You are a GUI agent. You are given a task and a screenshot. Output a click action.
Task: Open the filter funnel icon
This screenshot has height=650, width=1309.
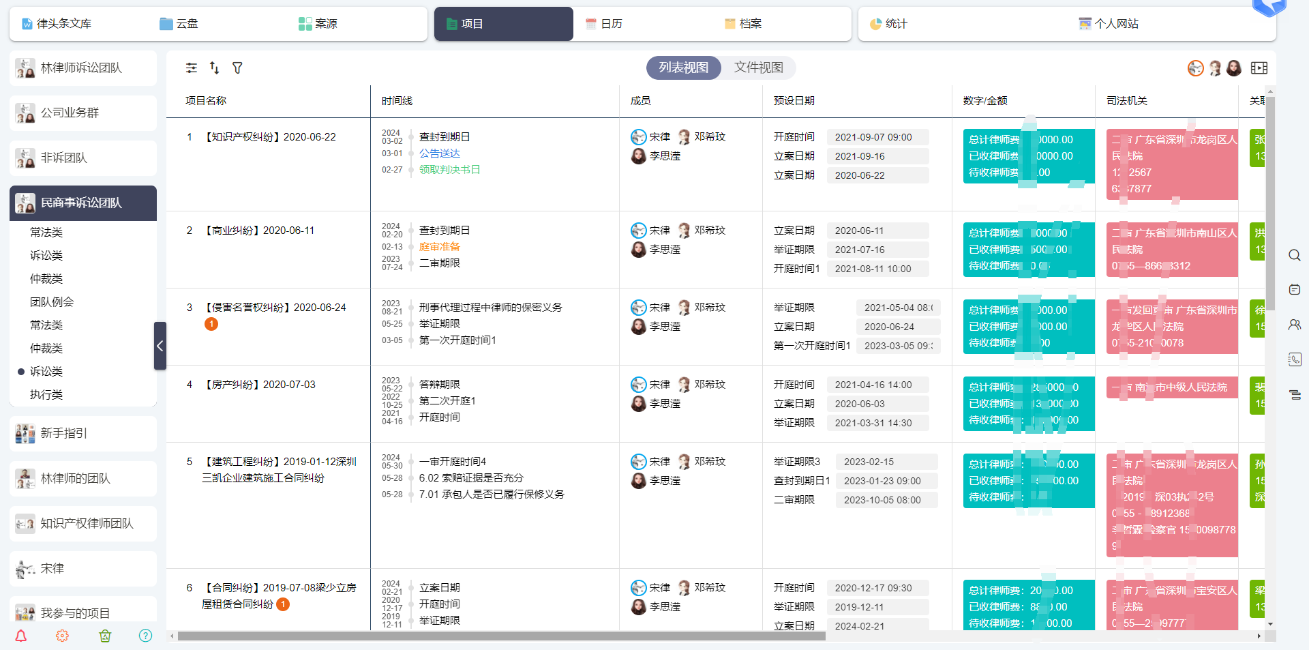237,68
